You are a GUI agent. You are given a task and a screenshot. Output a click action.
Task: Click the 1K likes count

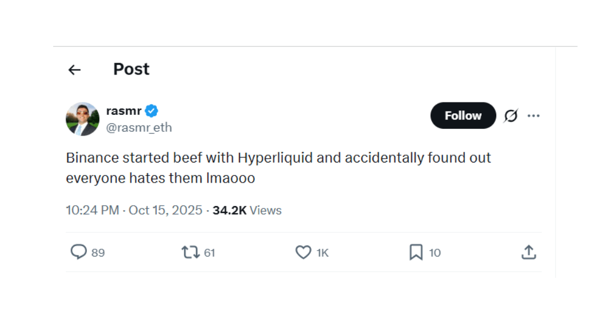point(322,253)
